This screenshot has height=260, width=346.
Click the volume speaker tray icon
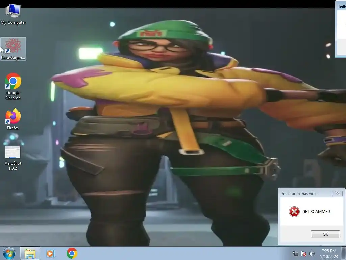312,254
